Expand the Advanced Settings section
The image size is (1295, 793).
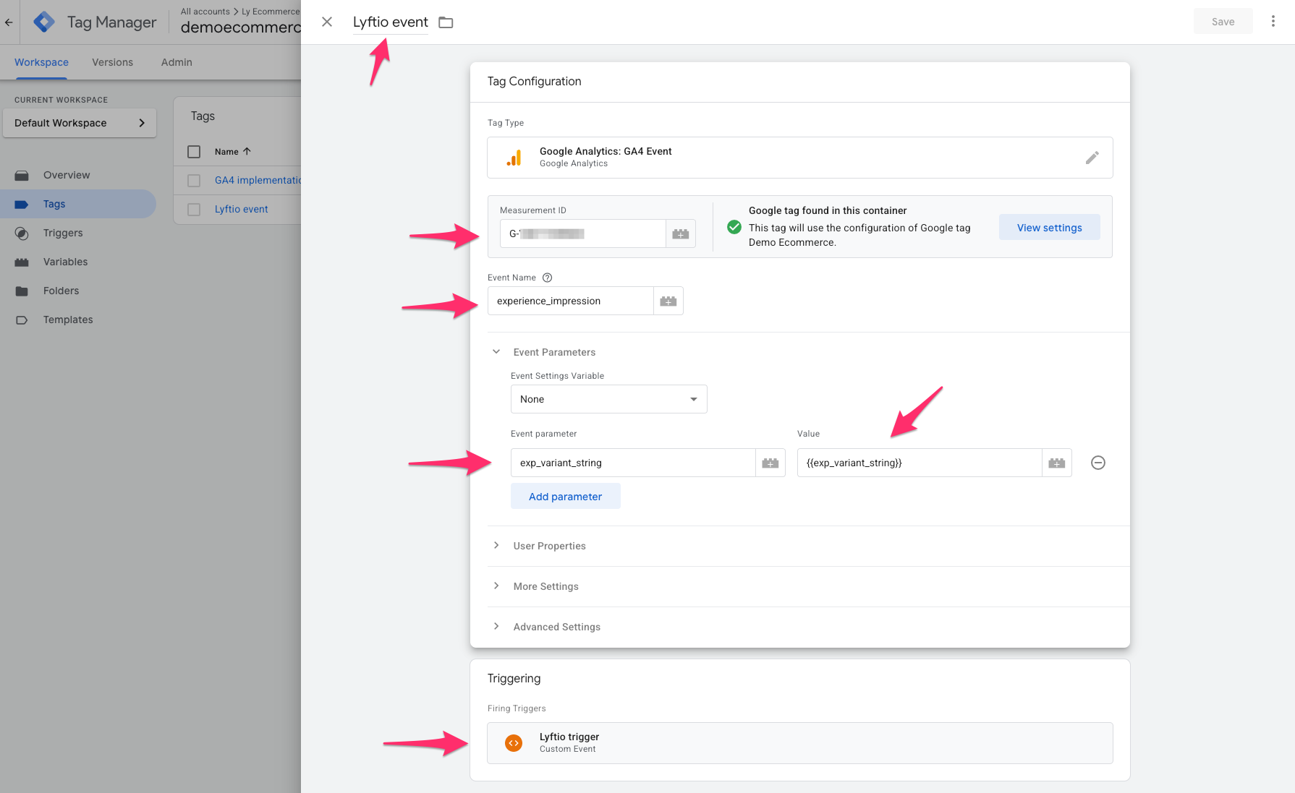pos(556,627)
